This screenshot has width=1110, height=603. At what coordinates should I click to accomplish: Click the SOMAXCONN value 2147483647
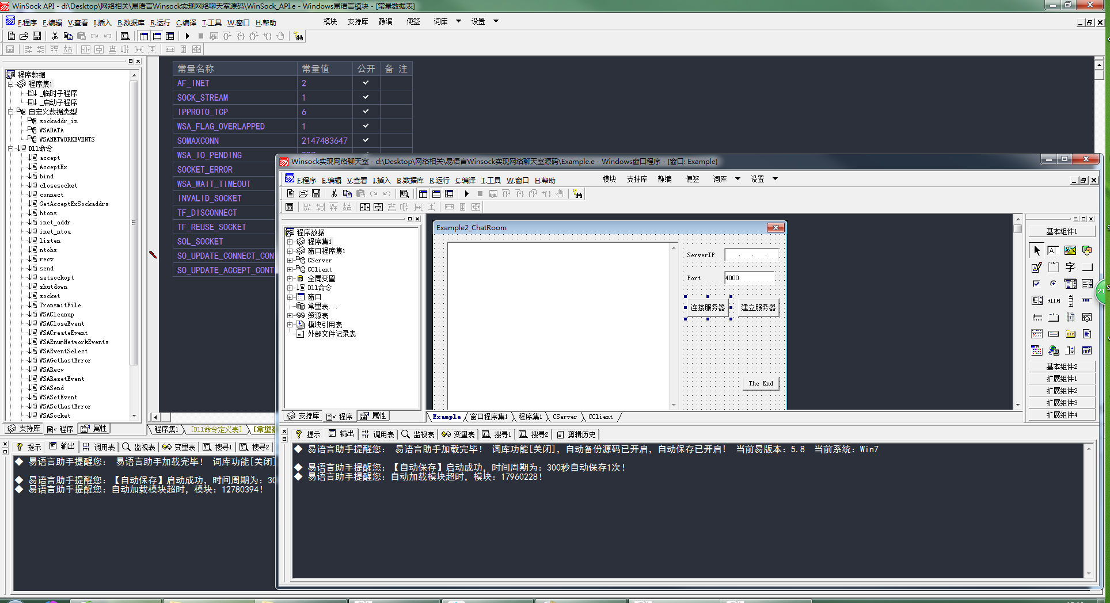(x=325, y=141)
